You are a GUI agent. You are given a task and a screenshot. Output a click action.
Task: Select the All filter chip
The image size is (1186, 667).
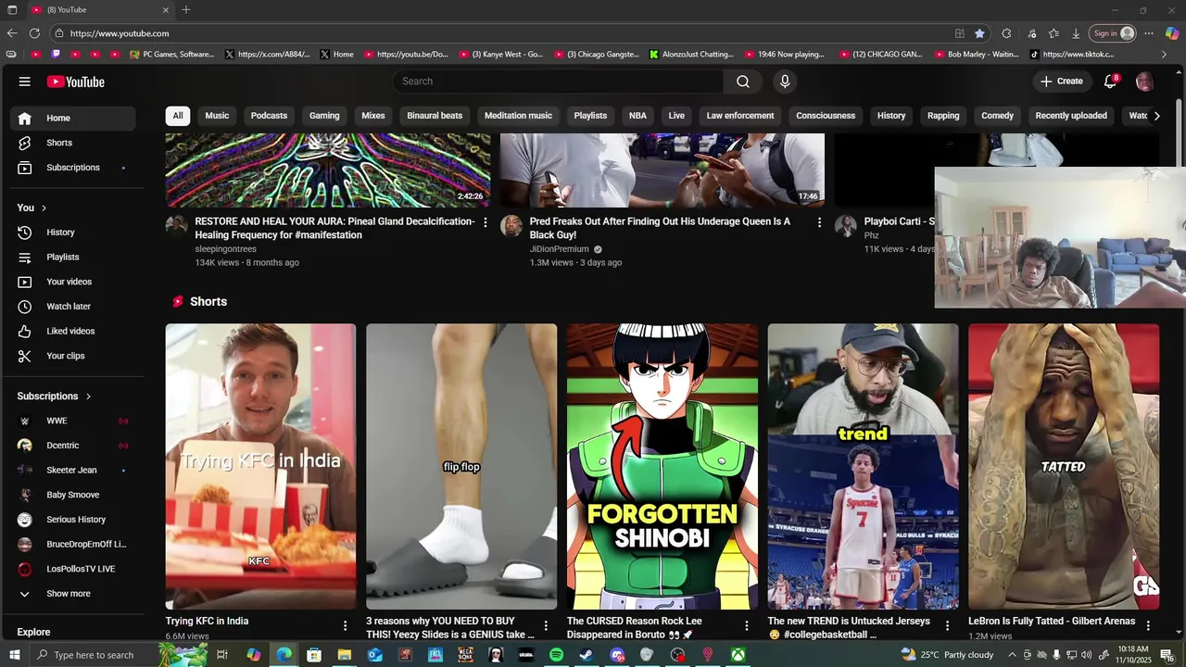pyautogui.click(x=177, y=116)
